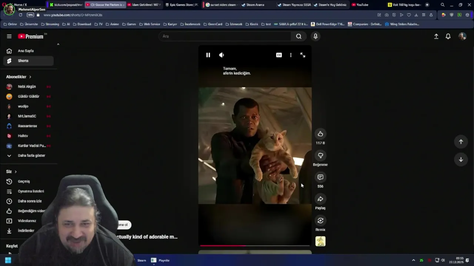Viewport: 474px width, 266px height.
Task: Expand the Siz section
Action: tap(11, 171)
